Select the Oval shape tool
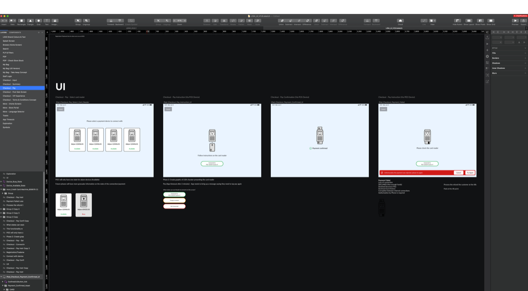528x291 pixels. pos(38,21)
